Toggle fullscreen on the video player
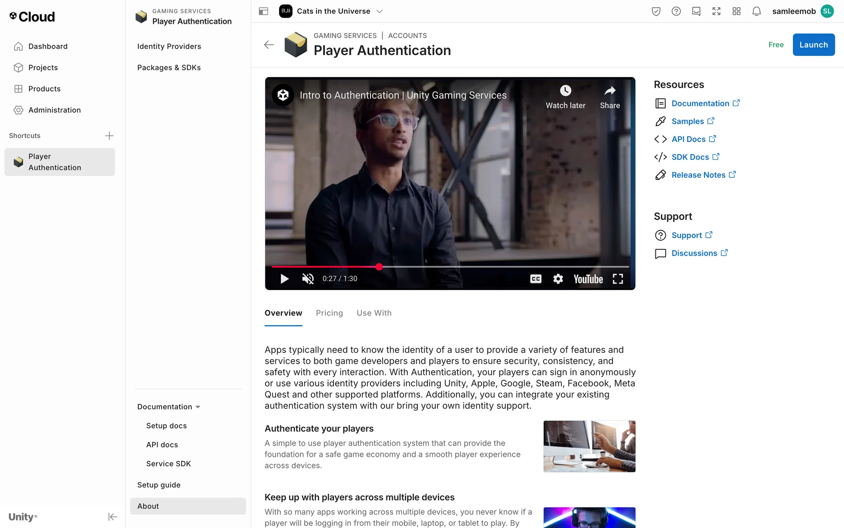Image resolution: width=844 pixels, height=528 pixels. pyautogui.click(x=618, y=279)
